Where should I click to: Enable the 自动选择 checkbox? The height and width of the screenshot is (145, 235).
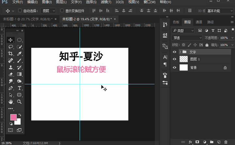point(20,10)
